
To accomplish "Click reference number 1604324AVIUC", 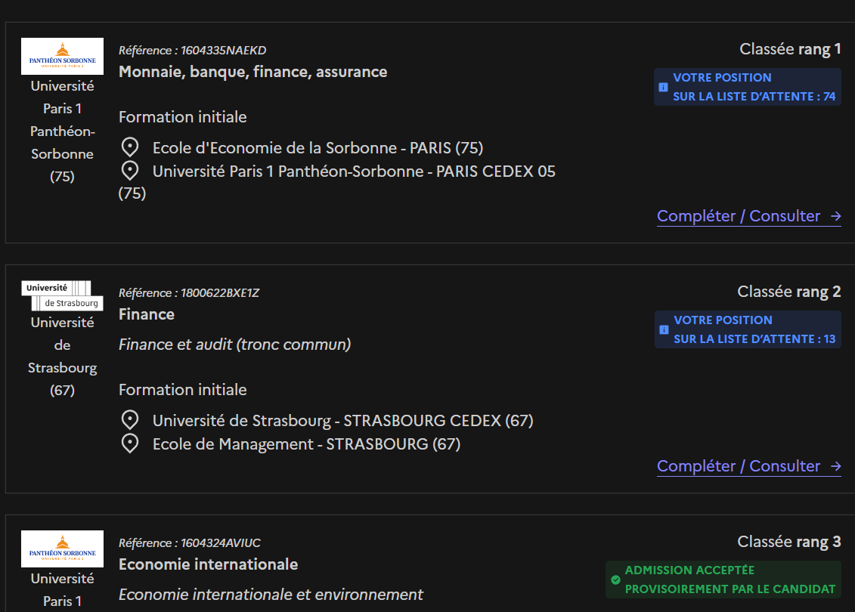I will click(x=190, y=543).
